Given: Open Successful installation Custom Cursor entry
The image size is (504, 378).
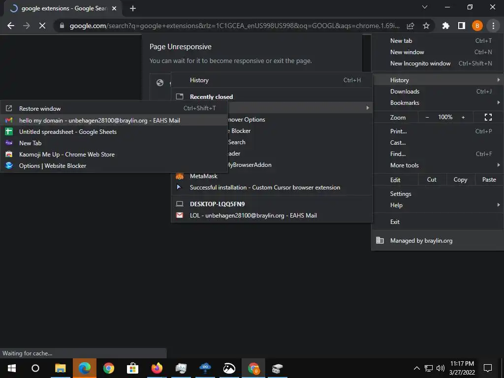Looking at the screenshot, I should point(272,188).
